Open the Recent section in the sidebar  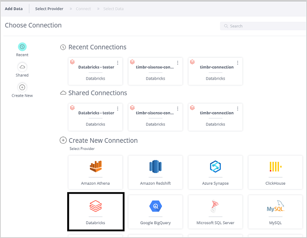22,47
